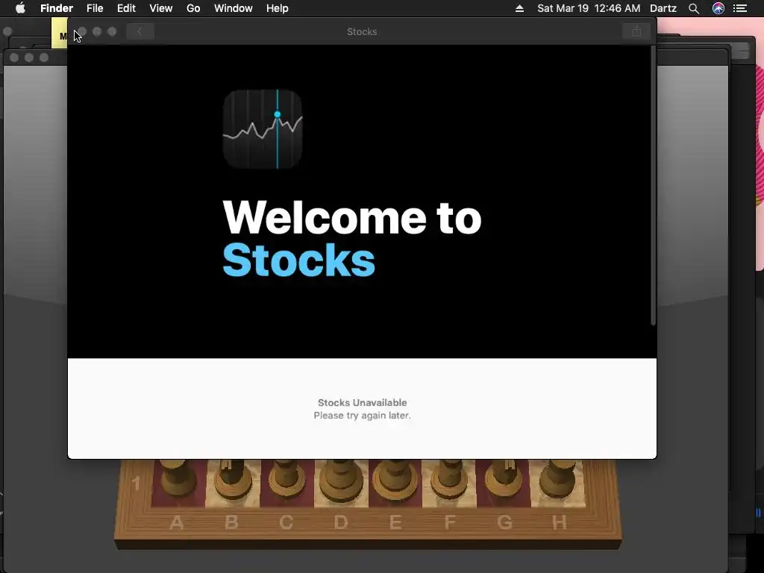Click the chess piece on square G1
The width and height of the screenshot is (764, 573).
click(505, 477)
